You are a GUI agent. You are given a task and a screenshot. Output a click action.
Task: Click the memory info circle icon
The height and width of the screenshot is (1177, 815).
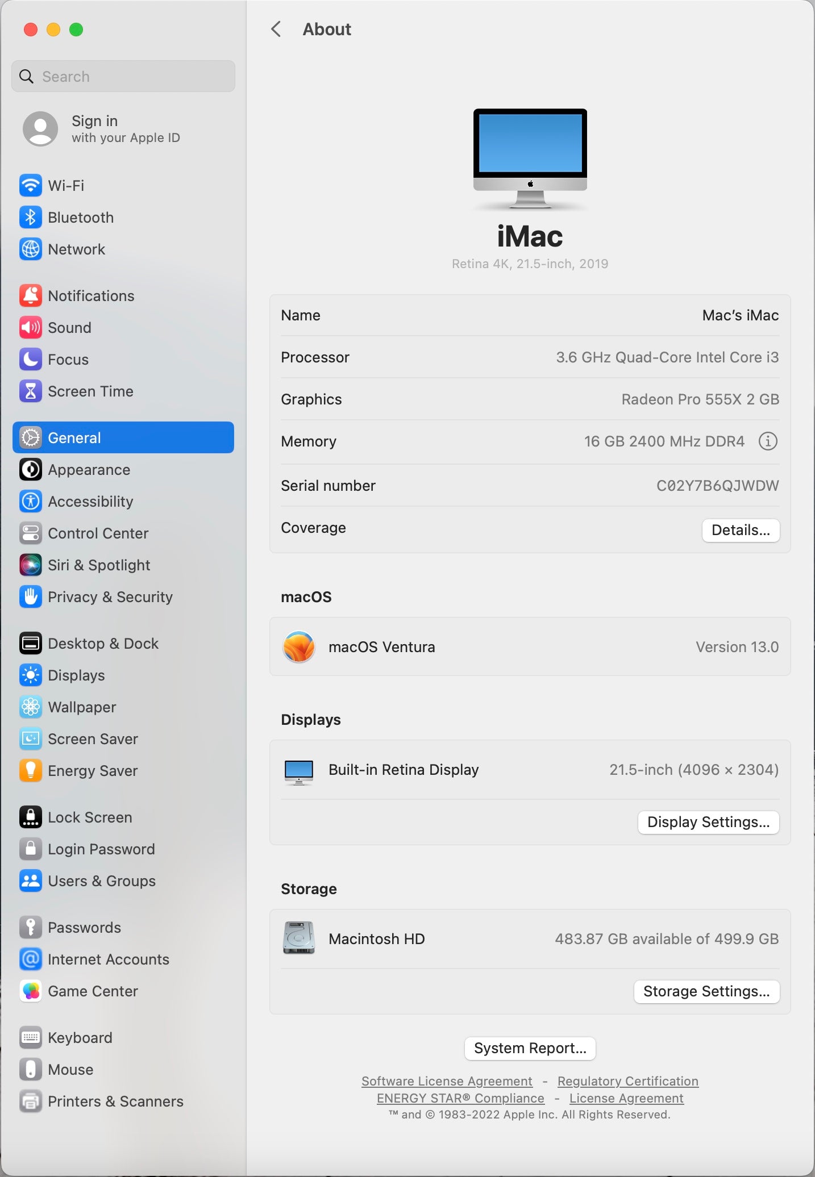pyautogui.click(x=768, y=441)
